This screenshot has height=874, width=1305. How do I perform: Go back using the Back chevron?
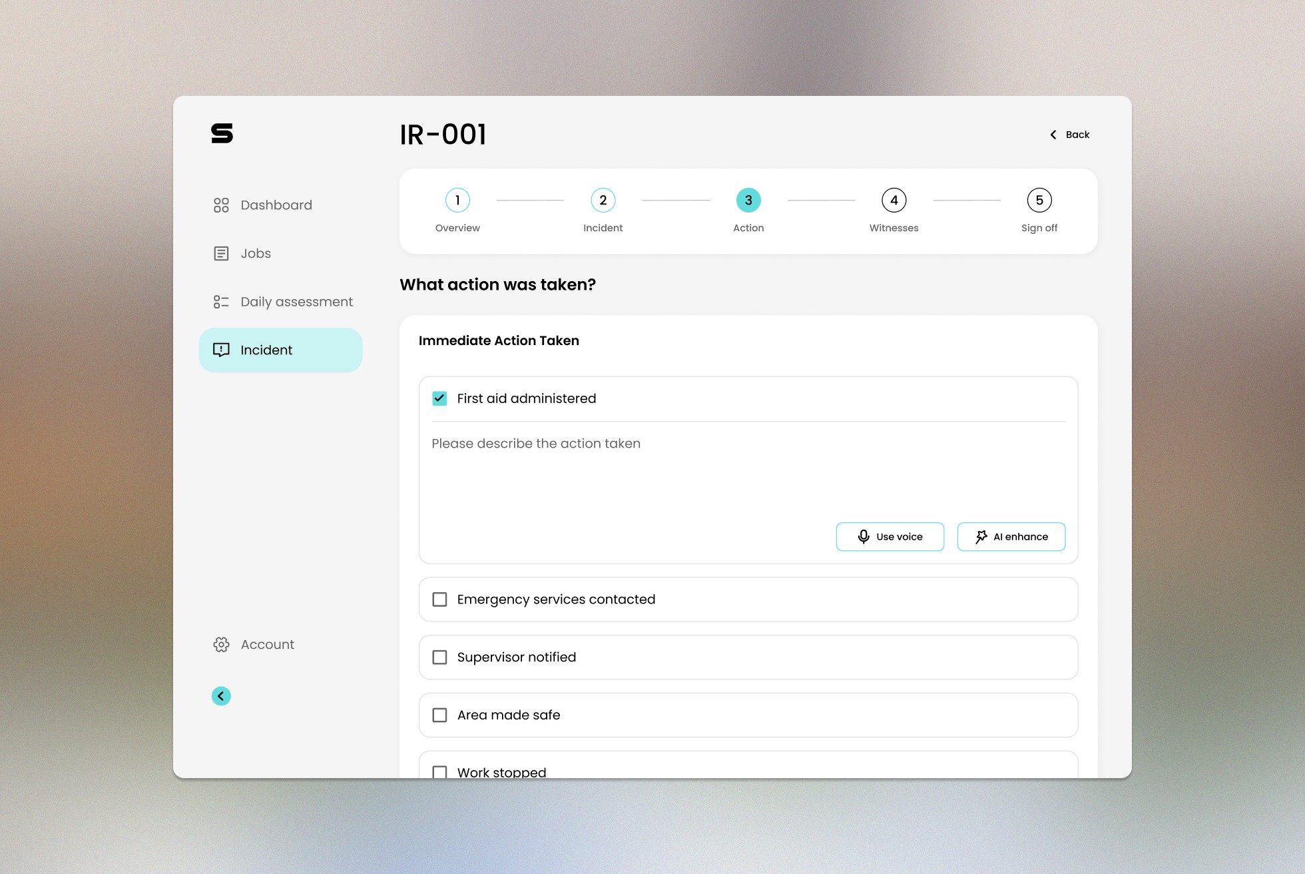click(1054, 135)
